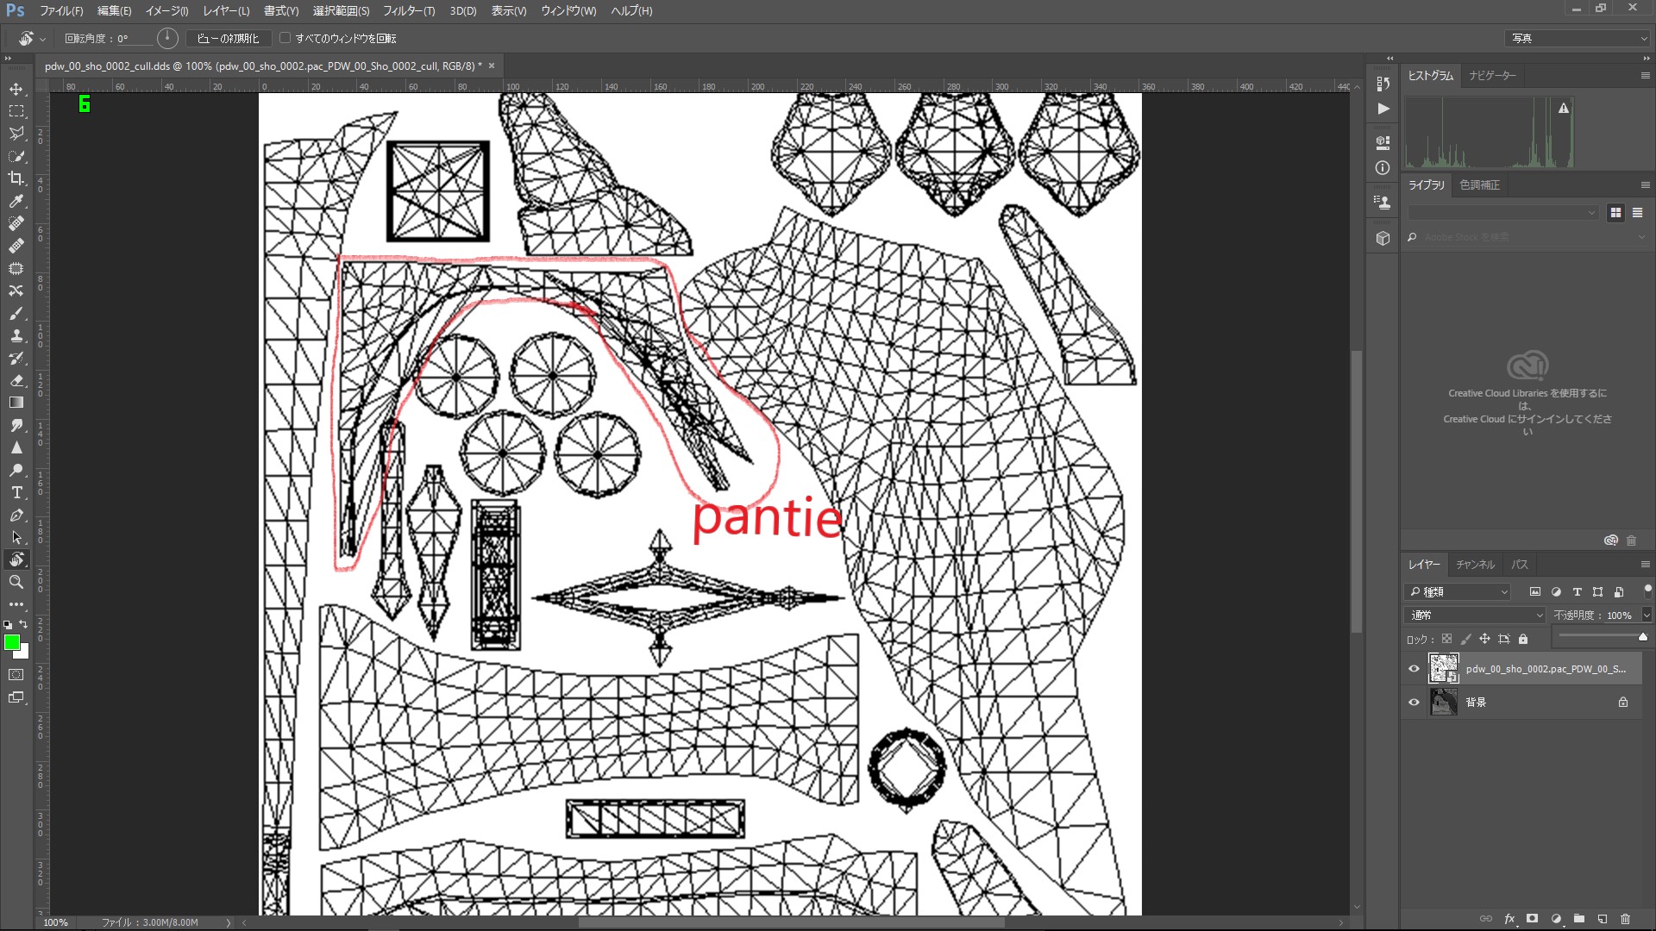This screenshot has width=1656, height=931.
Task: Switch to the チャンネル tab
Action: (1475, 565)
